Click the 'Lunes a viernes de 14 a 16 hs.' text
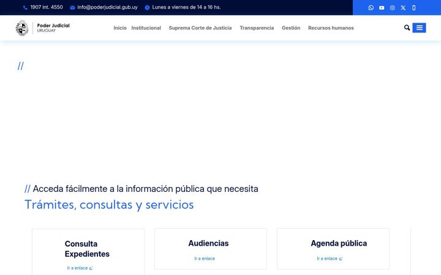Screen dimensions: 441x275 [186, 7]
